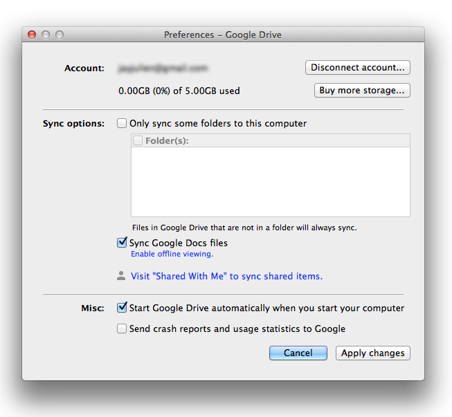Uncheck 'Sync Google Docs files'

click(123, 243)
